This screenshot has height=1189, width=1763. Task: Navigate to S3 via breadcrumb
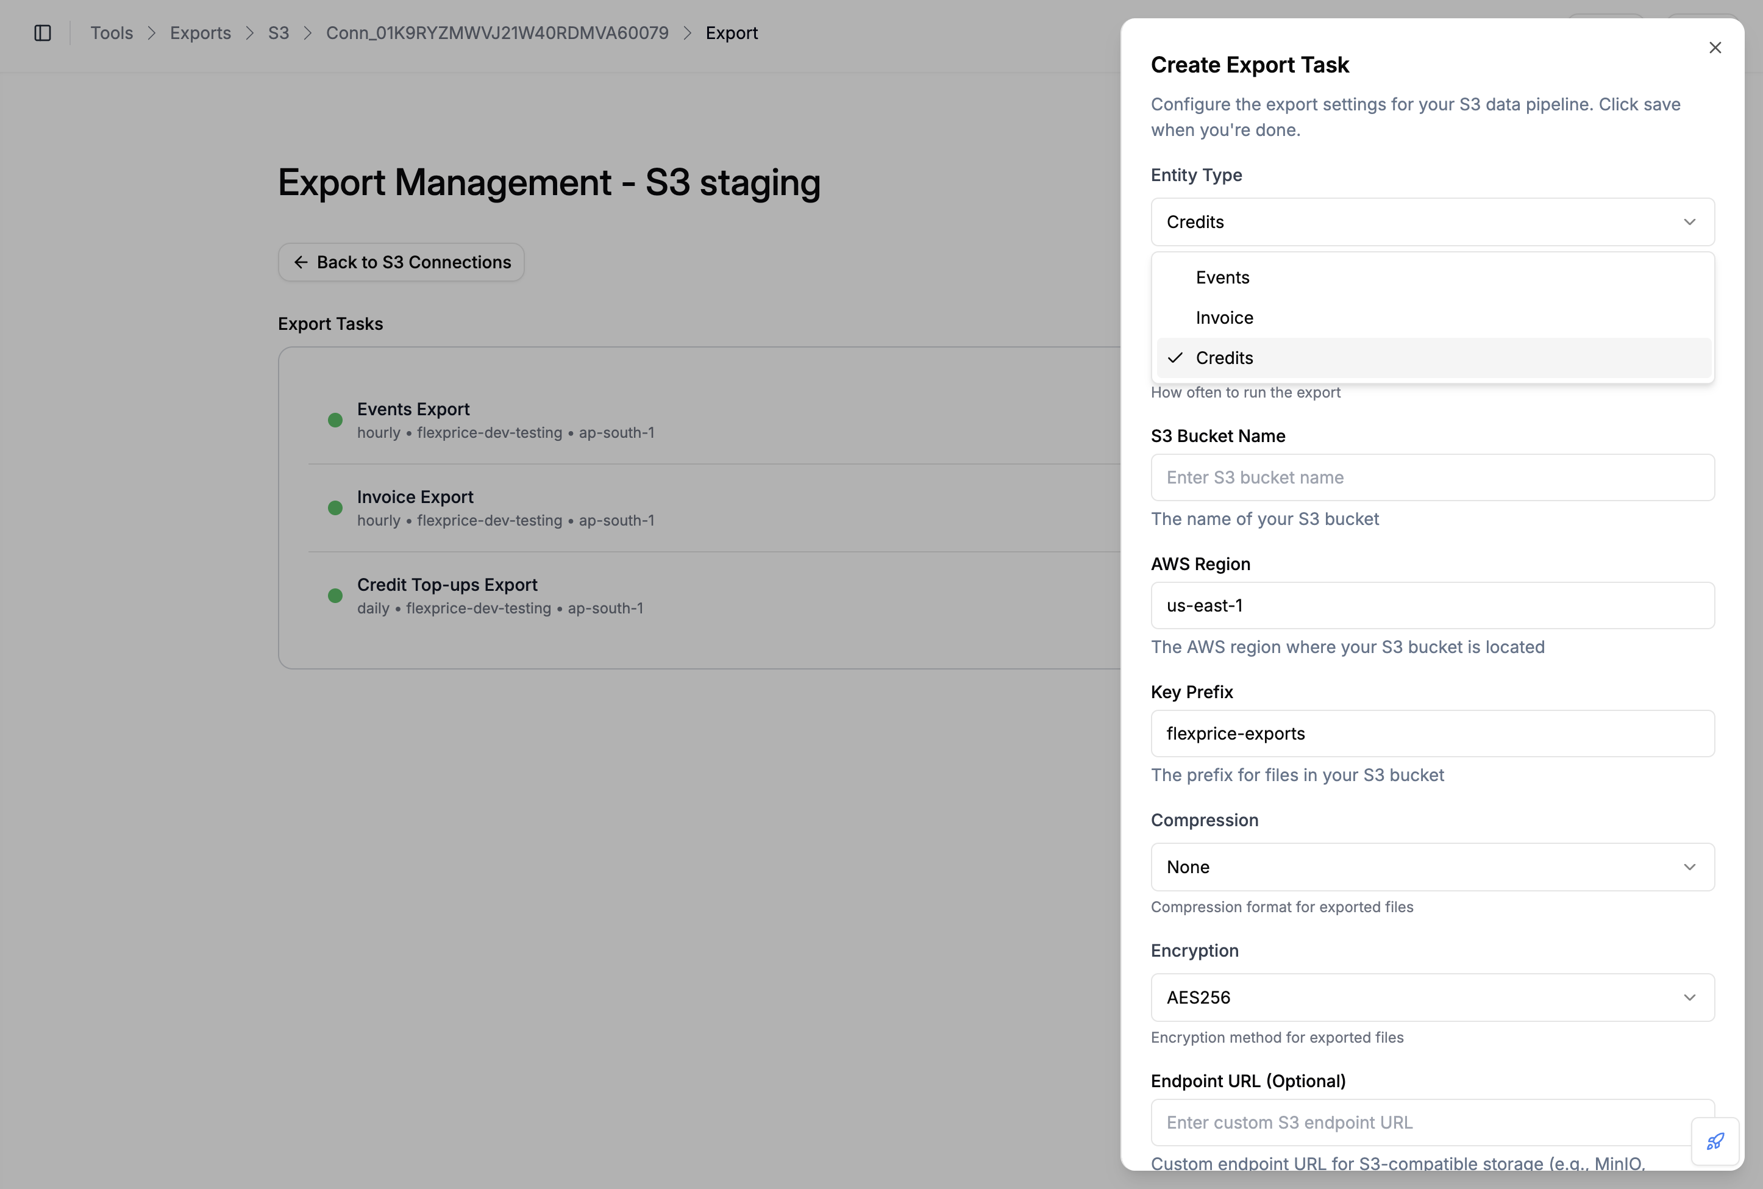[277, 32]
